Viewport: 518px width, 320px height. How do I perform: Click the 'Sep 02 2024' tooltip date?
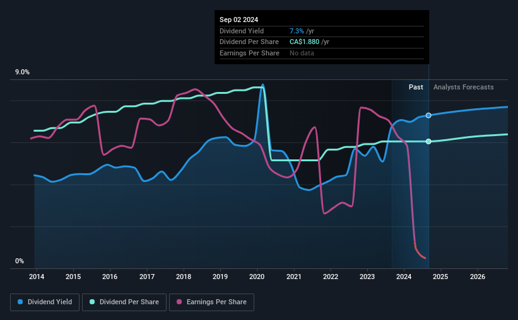(239, 20)
